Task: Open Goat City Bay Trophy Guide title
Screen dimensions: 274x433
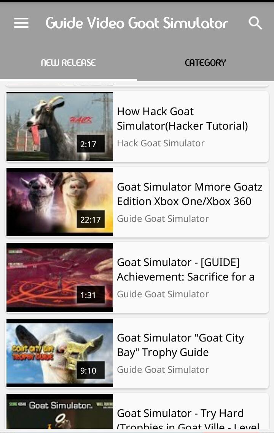Action: (180, 345)
